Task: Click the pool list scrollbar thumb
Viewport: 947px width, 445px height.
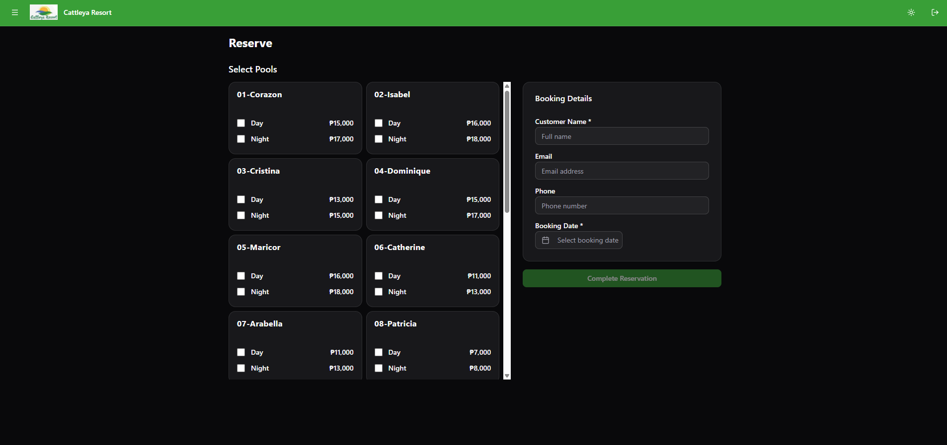Action: pyautogui.click(x=507, y=152)
